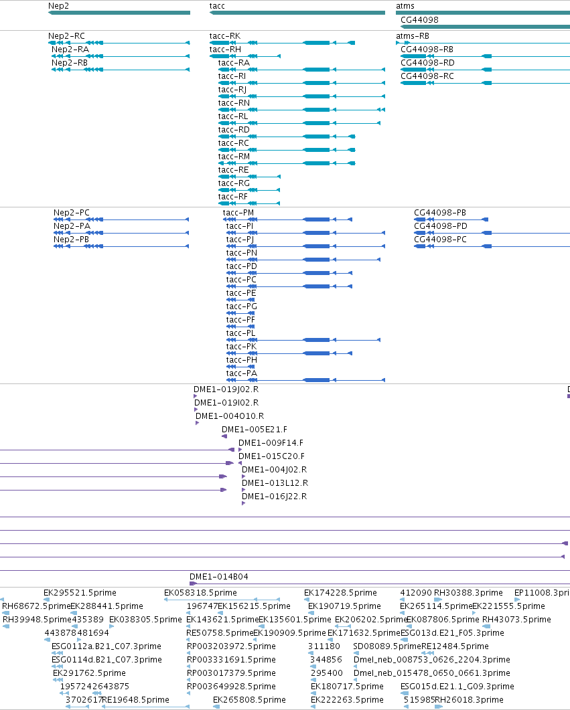Select the Nep2 gene bar
The height and width of the screenshot is (710, 570).
tap(119, 13)
